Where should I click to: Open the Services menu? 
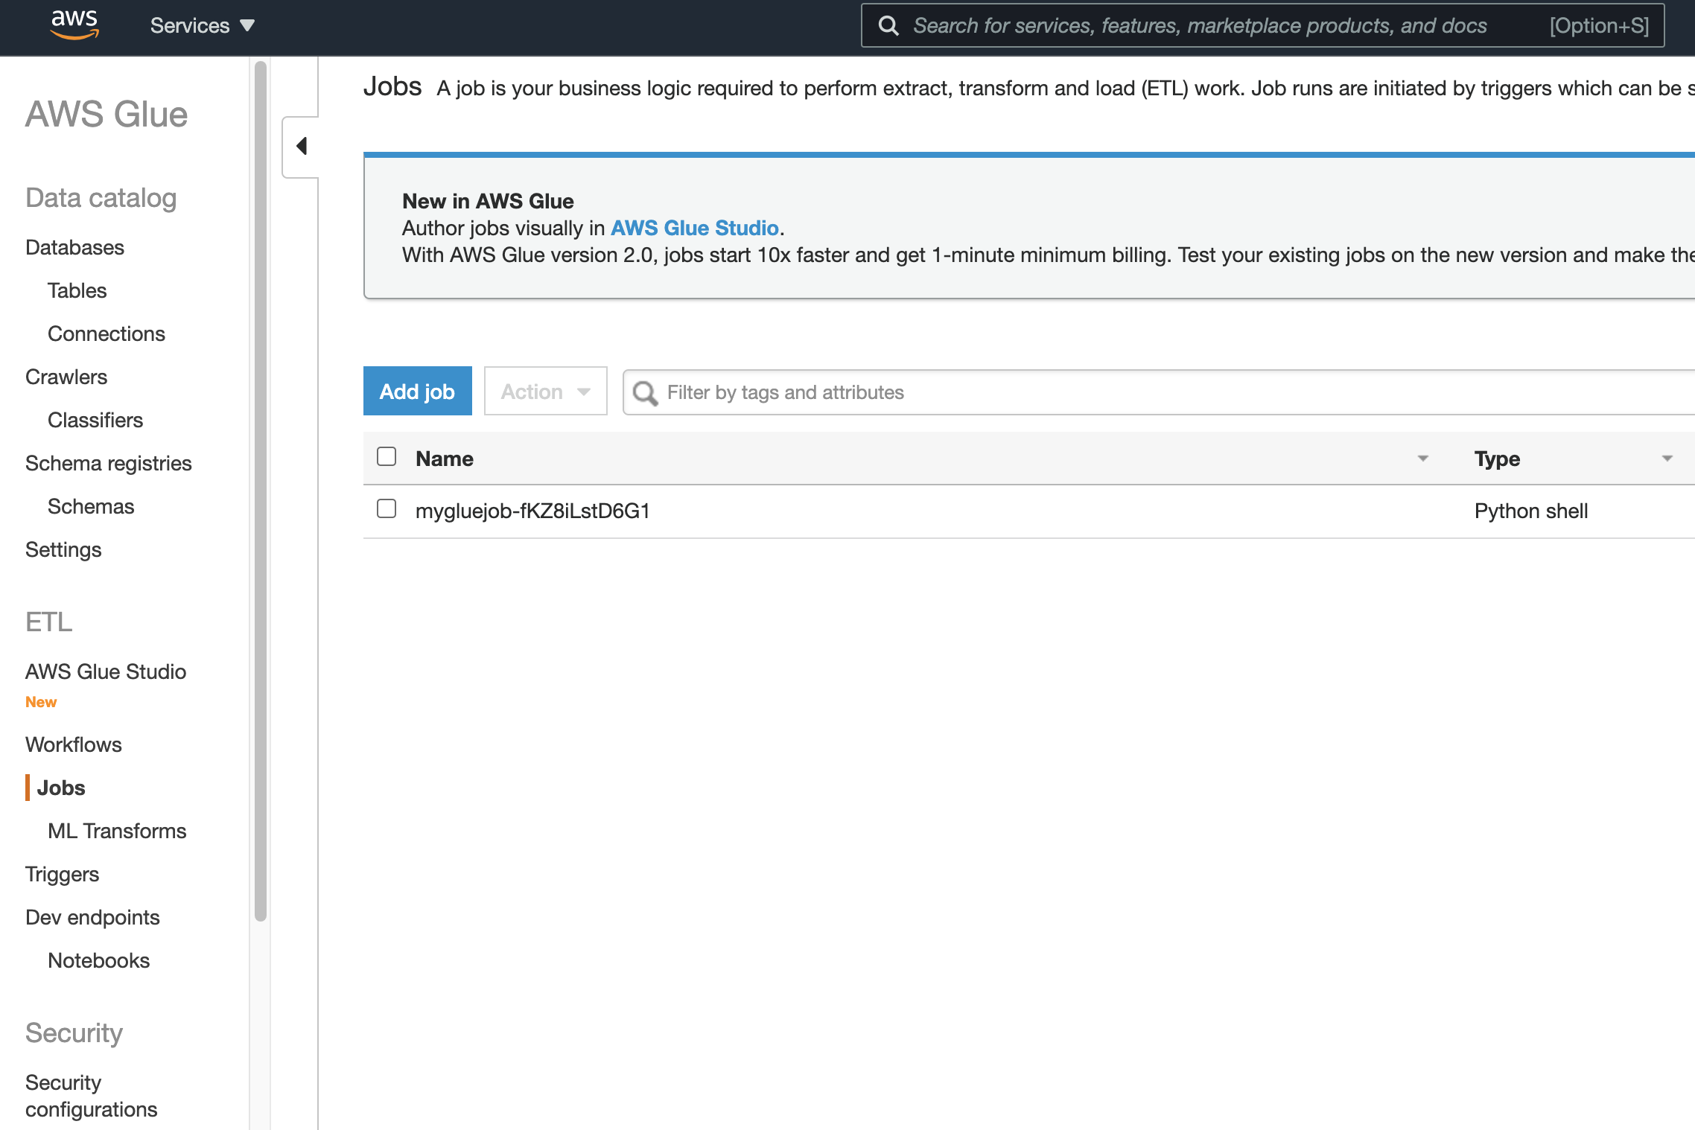pos(202,25)
